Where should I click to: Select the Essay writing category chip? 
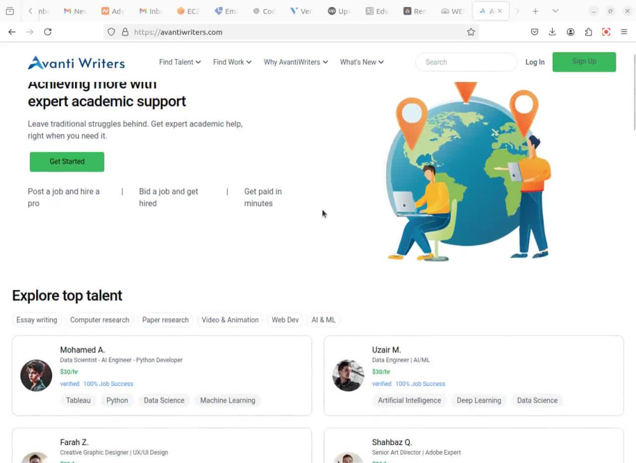(36, 320)
